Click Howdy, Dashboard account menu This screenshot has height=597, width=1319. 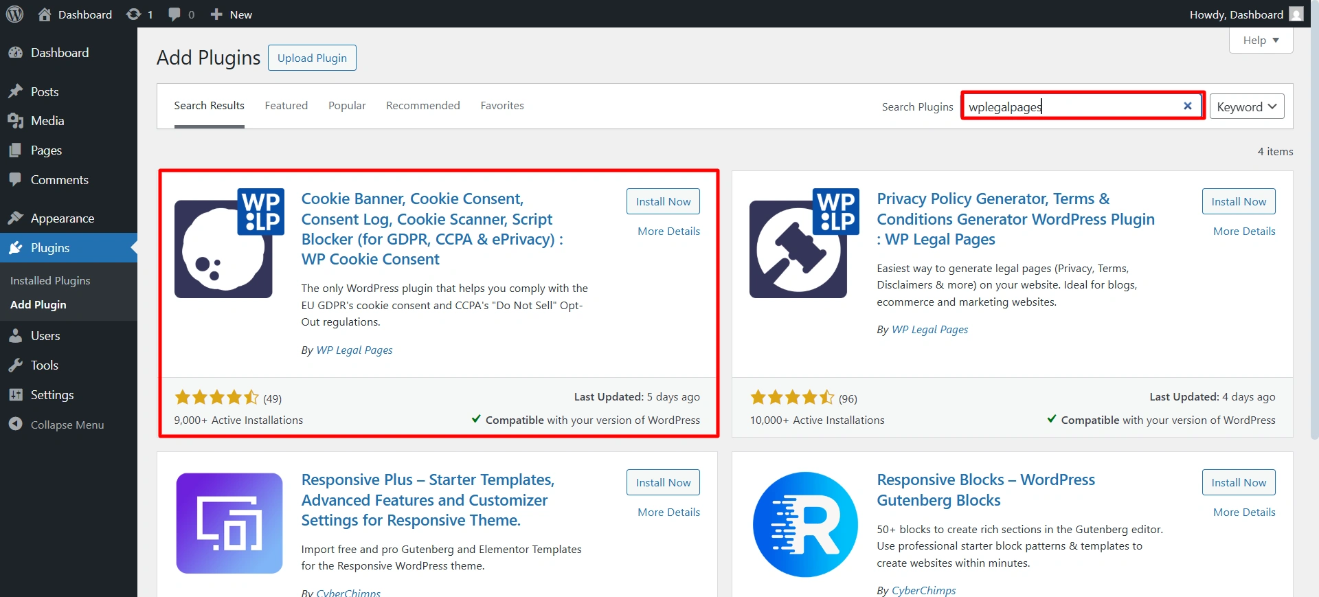(1246, 14)
